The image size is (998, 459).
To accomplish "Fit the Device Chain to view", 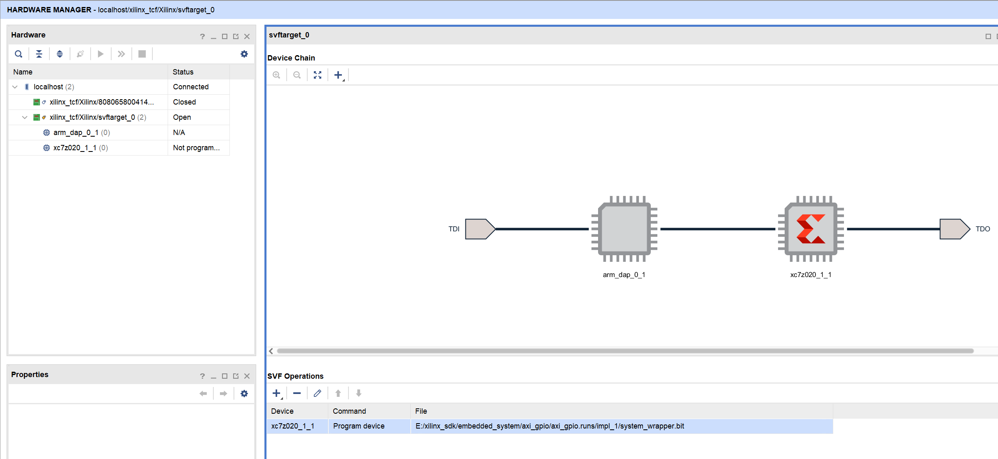I will pyautogui.click(x=318, y=75).
